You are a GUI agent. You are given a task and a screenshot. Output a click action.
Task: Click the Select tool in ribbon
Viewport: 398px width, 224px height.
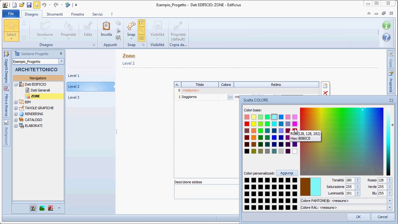pos(12,30)
